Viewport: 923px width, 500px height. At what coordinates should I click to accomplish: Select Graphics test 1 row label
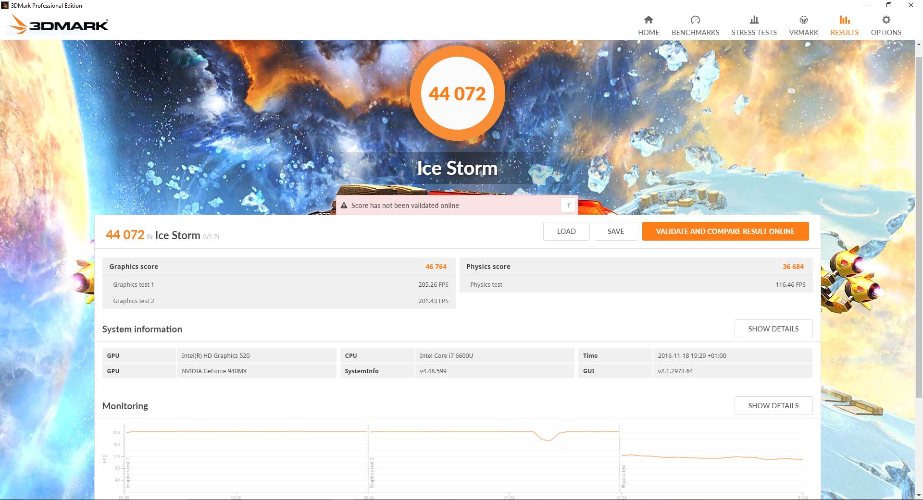tap(134, 285)
